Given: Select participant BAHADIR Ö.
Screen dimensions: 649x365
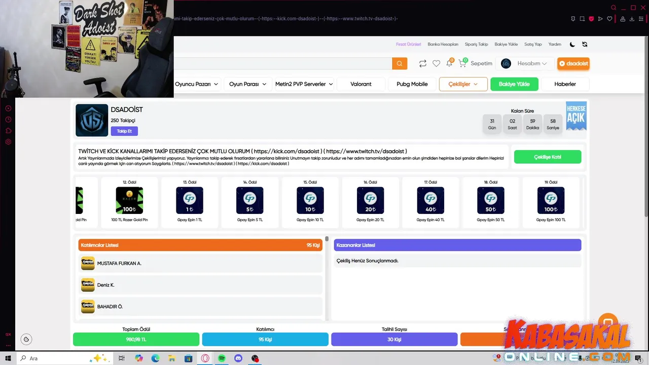Looking at the screenshot, I should point(200,307).
